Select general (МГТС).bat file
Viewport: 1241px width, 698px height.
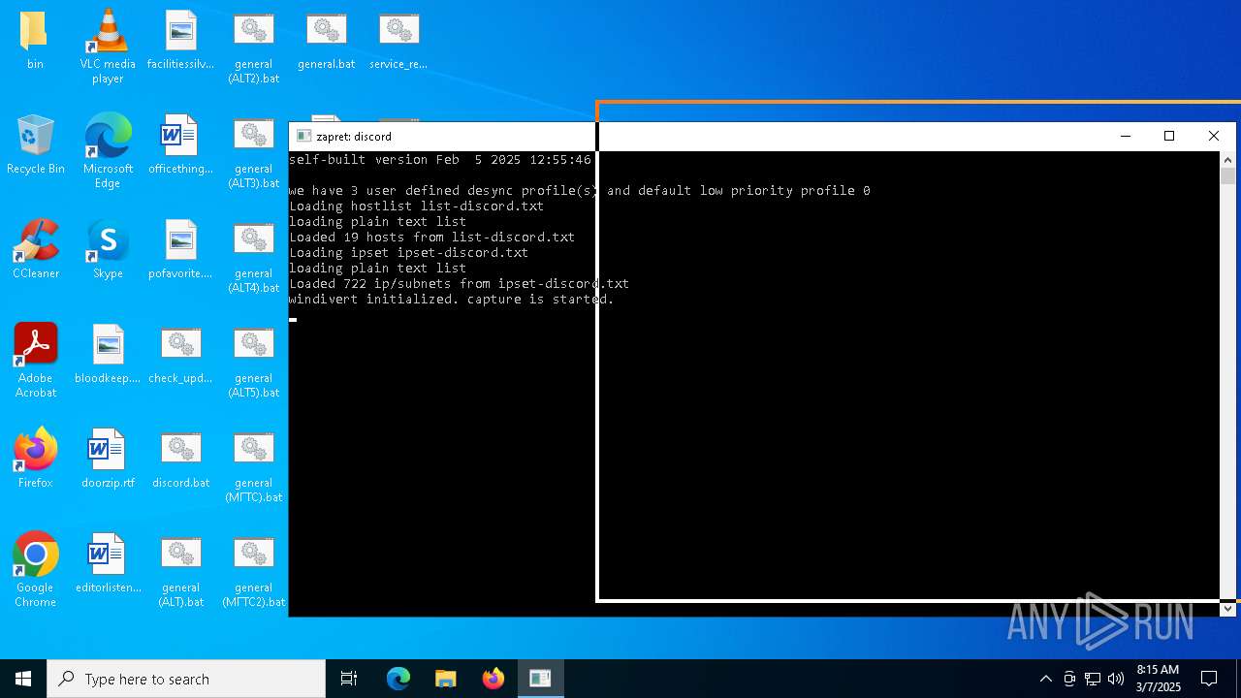coord(253,464)
